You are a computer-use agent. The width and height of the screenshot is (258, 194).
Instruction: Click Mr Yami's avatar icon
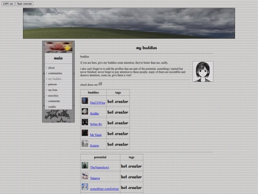pos(85,133)
